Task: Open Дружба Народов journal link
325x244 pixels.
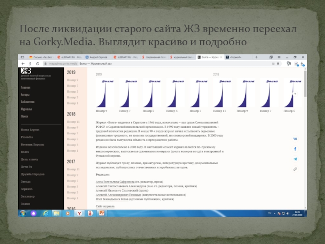Action: click(32, 174)
